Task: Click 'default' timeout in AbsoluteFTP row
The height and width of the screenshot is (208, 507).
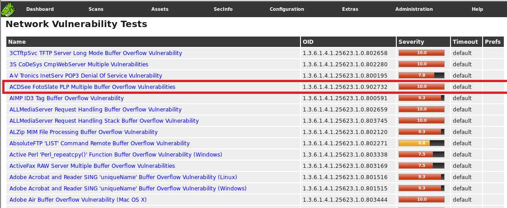Action: 462,143
